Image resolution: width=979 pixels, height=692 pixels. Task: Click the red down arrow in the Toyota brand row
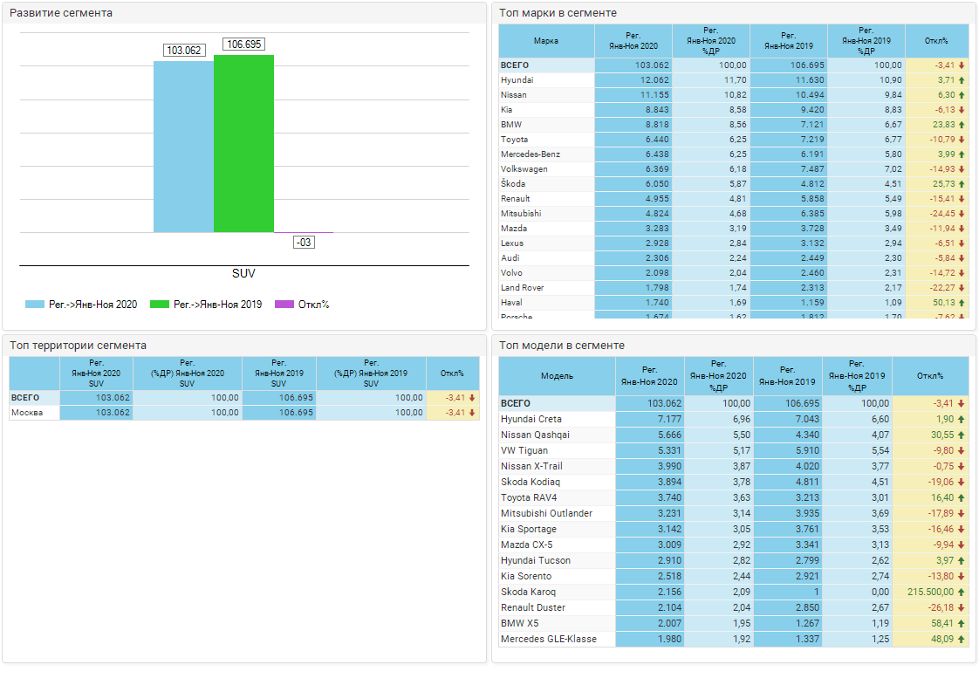962,140
